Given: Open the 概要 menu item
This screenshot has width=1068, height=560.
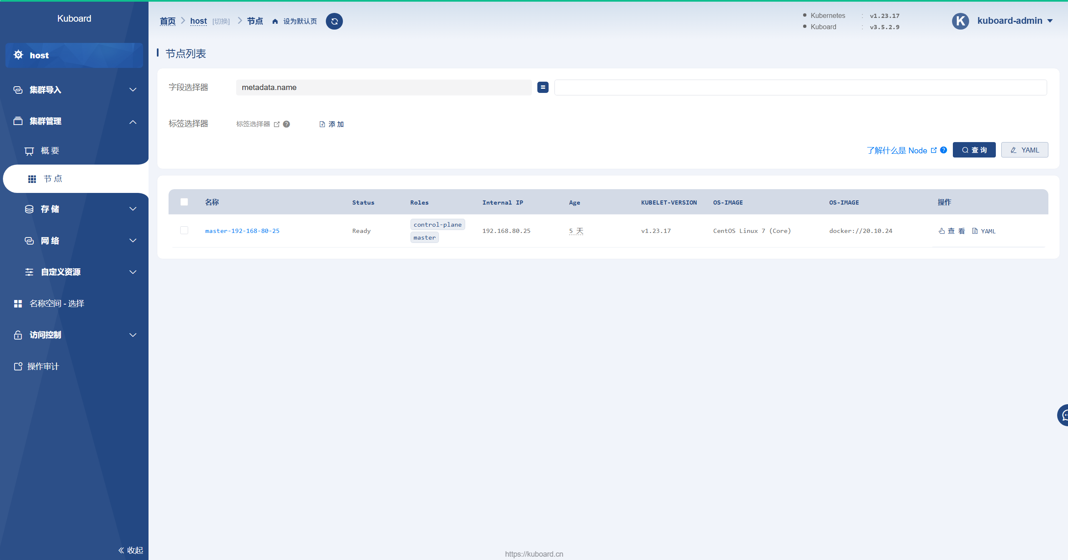Looking at the screenshot, I should tap(50, 151).
